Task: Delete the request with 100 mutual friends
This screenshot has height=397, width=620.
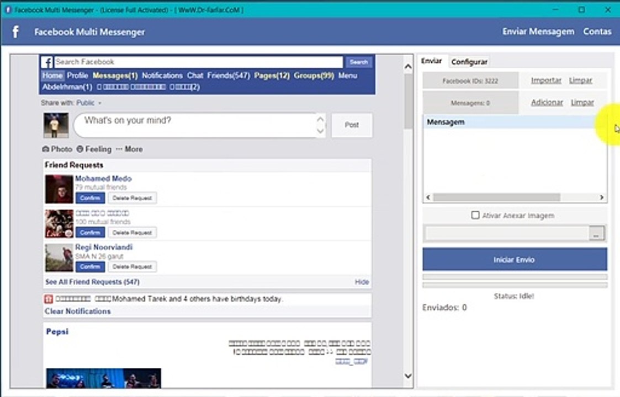Action: 132,233
